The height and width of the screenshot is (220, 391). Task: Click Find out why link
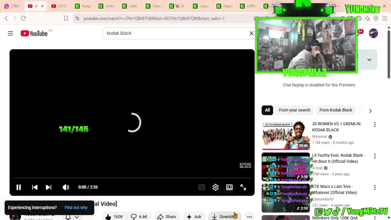click(76, 207)
